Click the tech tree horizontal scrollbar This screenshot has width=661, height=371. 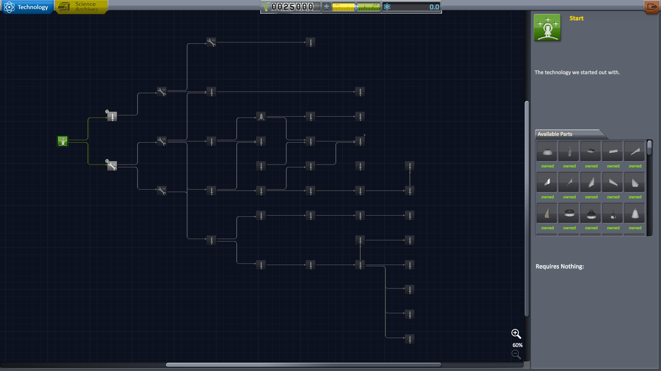click(304, 365)
